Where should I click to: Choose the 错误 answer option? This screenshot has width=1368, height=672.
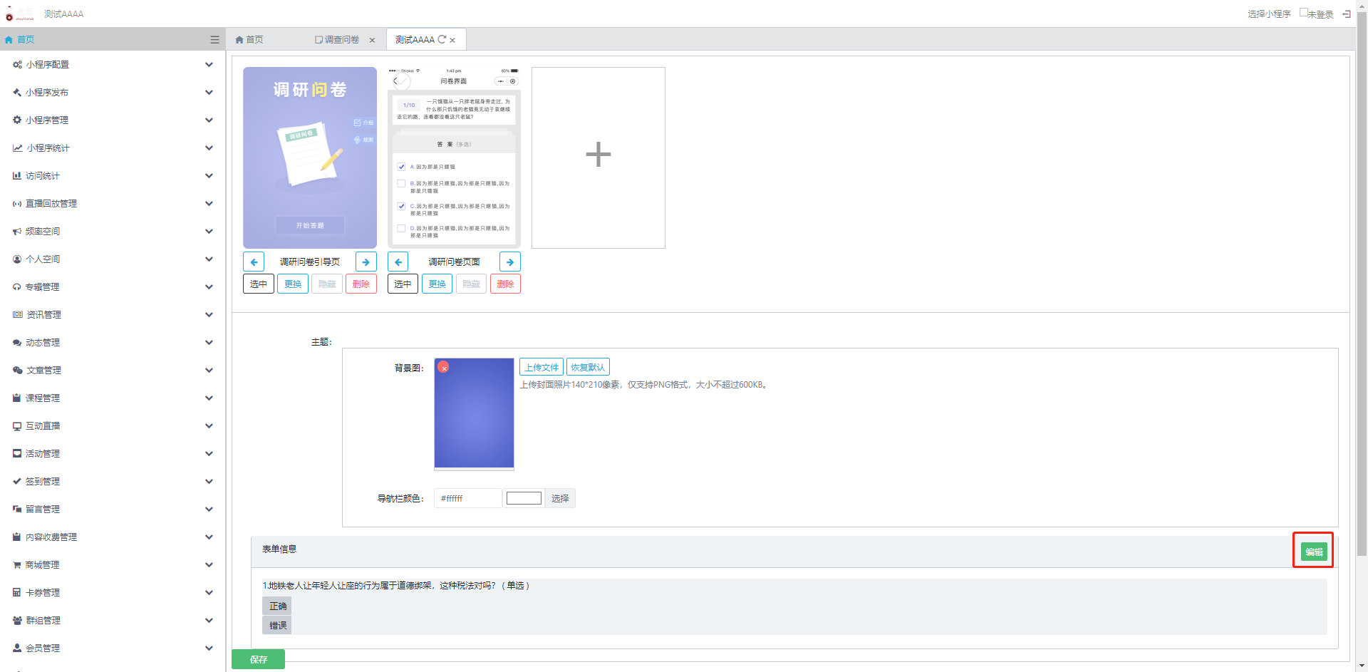277,626
